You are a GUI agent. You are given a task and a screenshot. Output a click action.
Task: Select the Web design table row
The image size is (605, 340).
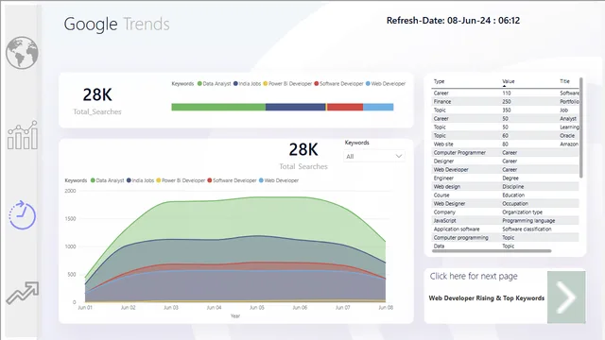(505, 187)
